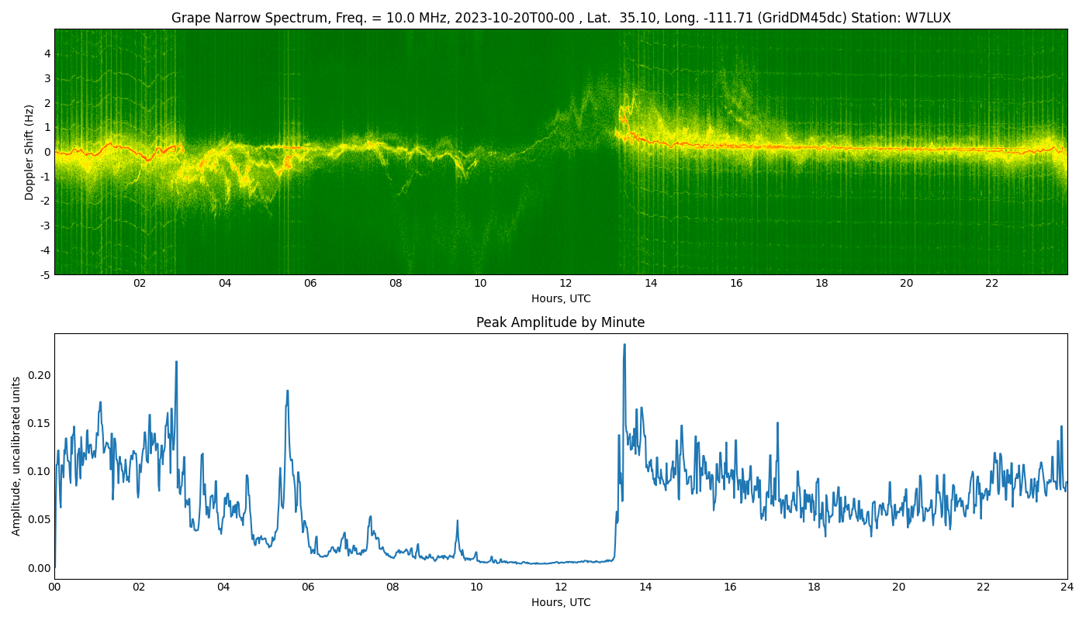This screenshot has width=1086, height=620.
Task: Click the highest amplitude peak near 13:30 UTC
Action: click(x=624, y=346)
